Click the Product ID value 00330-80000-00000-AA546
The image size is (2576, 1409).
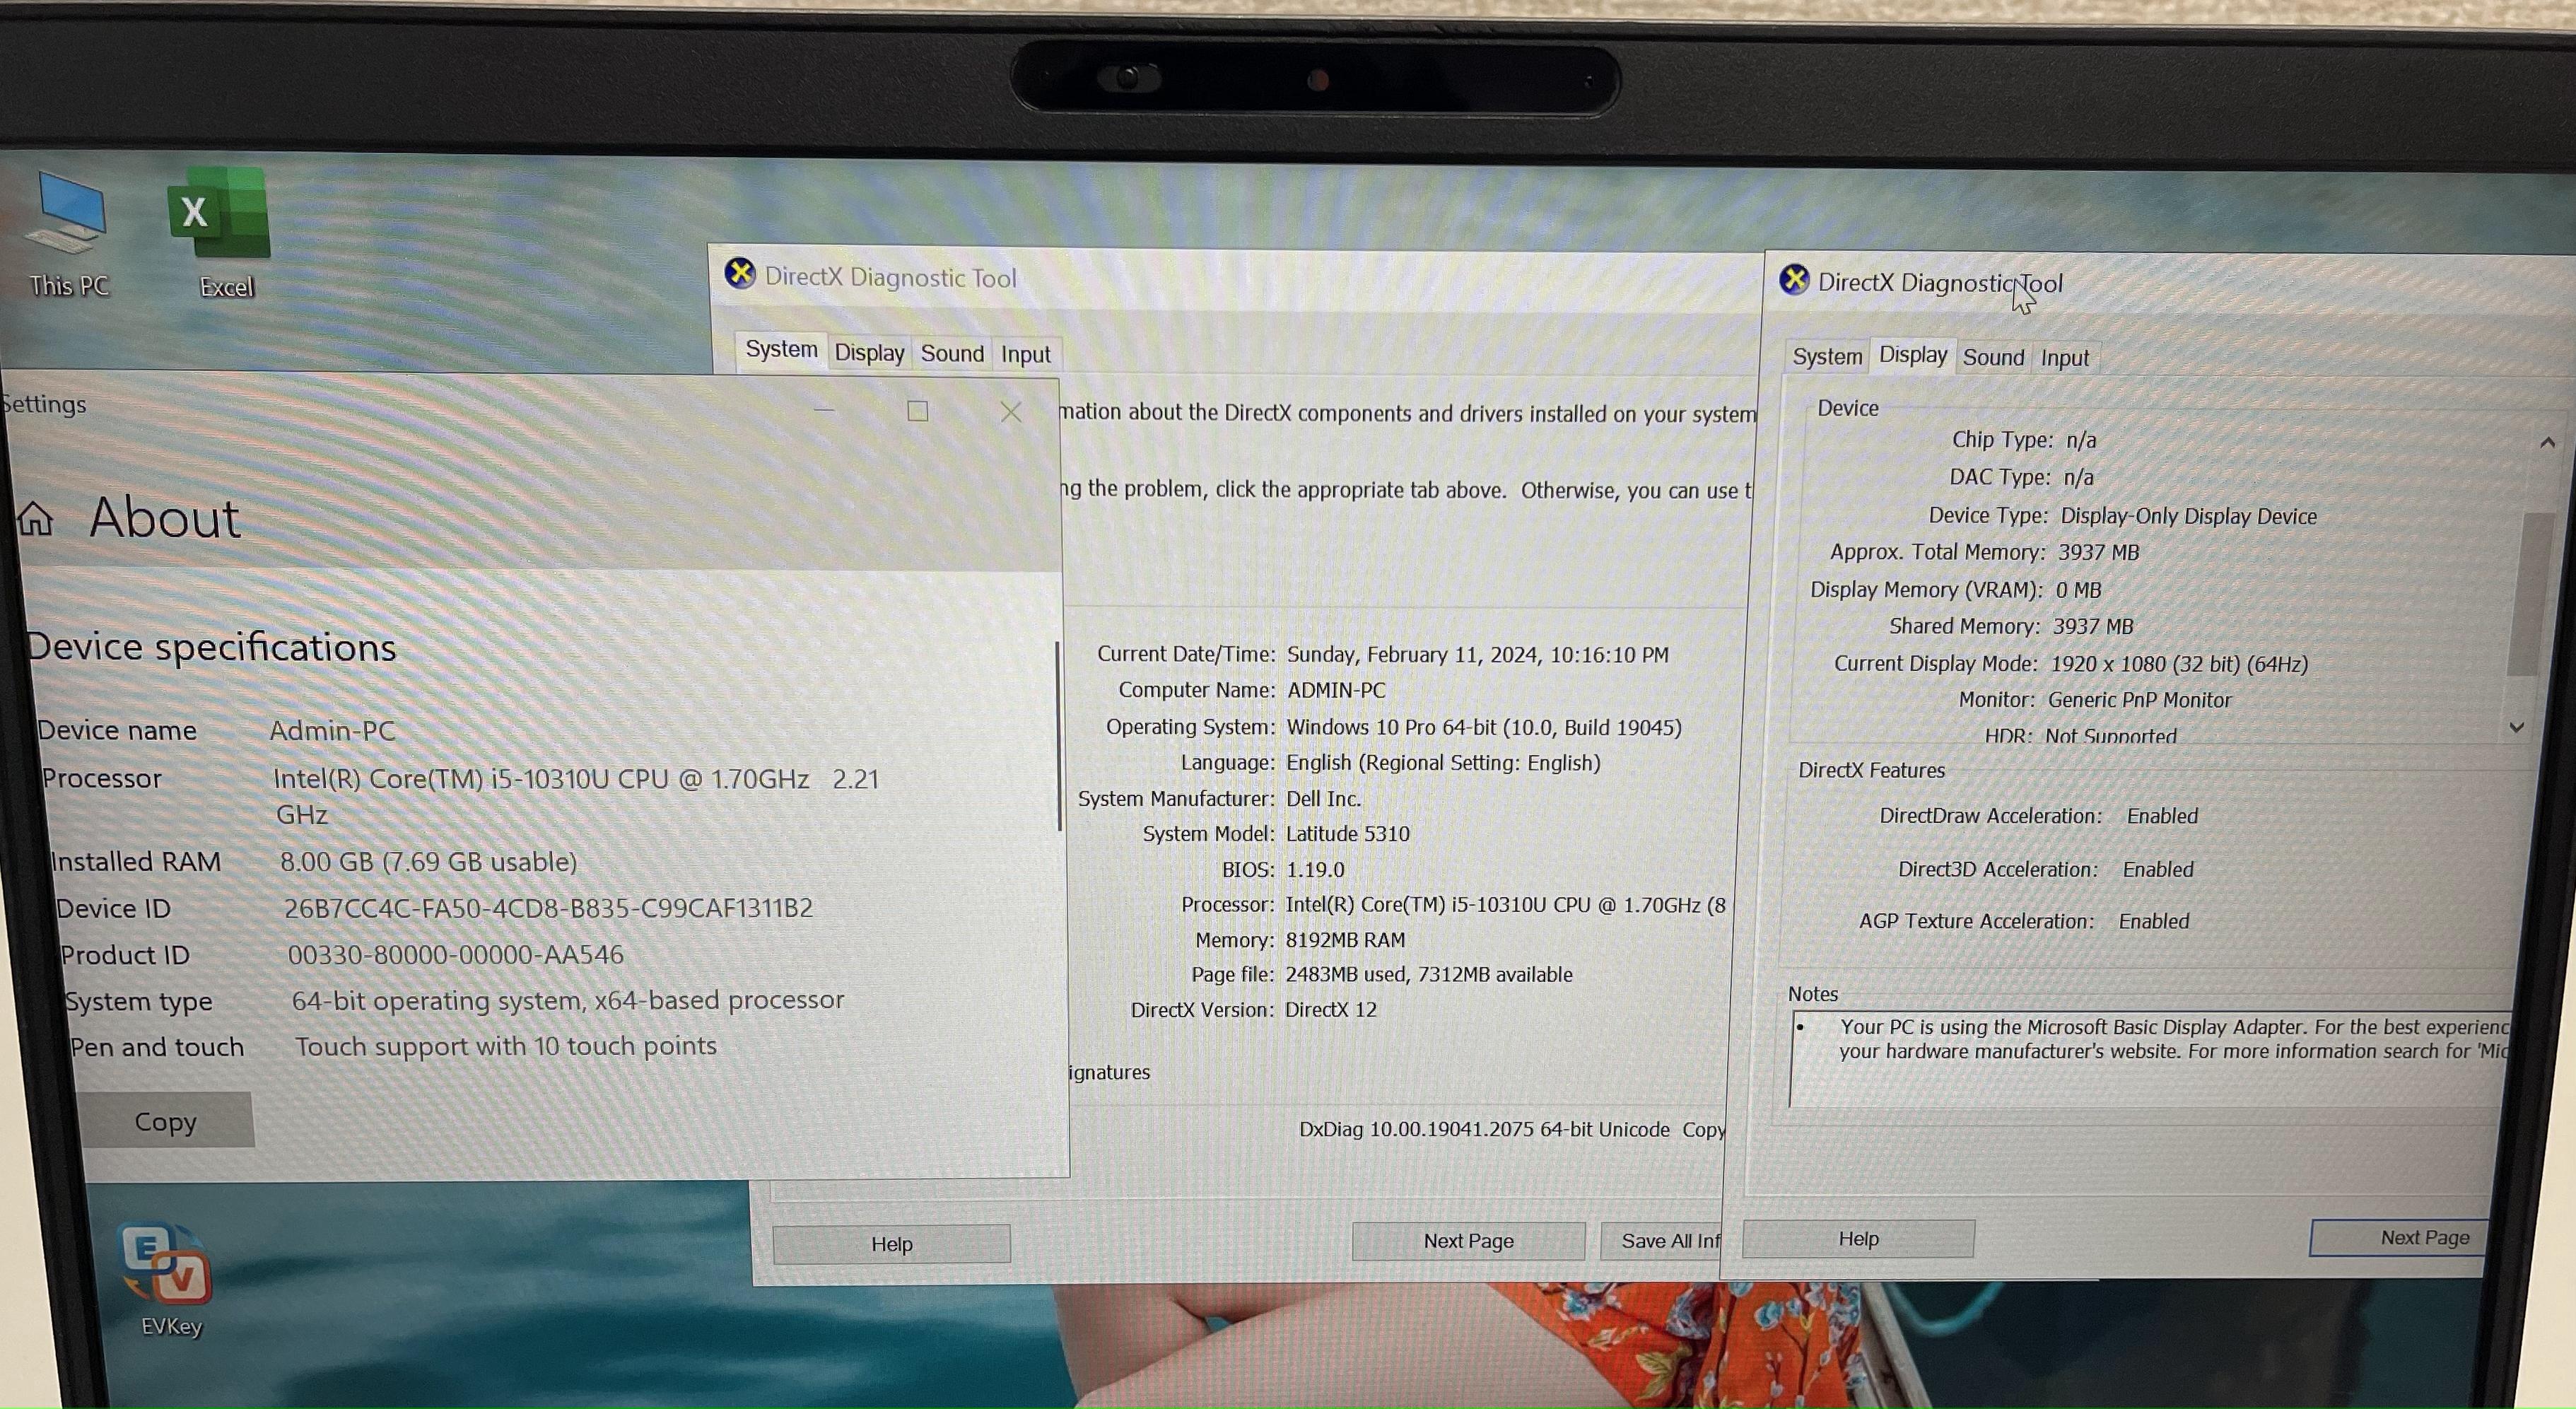pyautogui.click(x=455, y=955)
